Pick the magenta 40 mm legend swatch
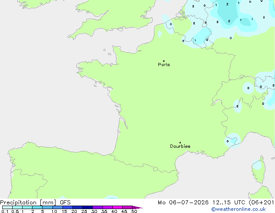The height and width of the screenshot is (213, 275). point(118,207)
